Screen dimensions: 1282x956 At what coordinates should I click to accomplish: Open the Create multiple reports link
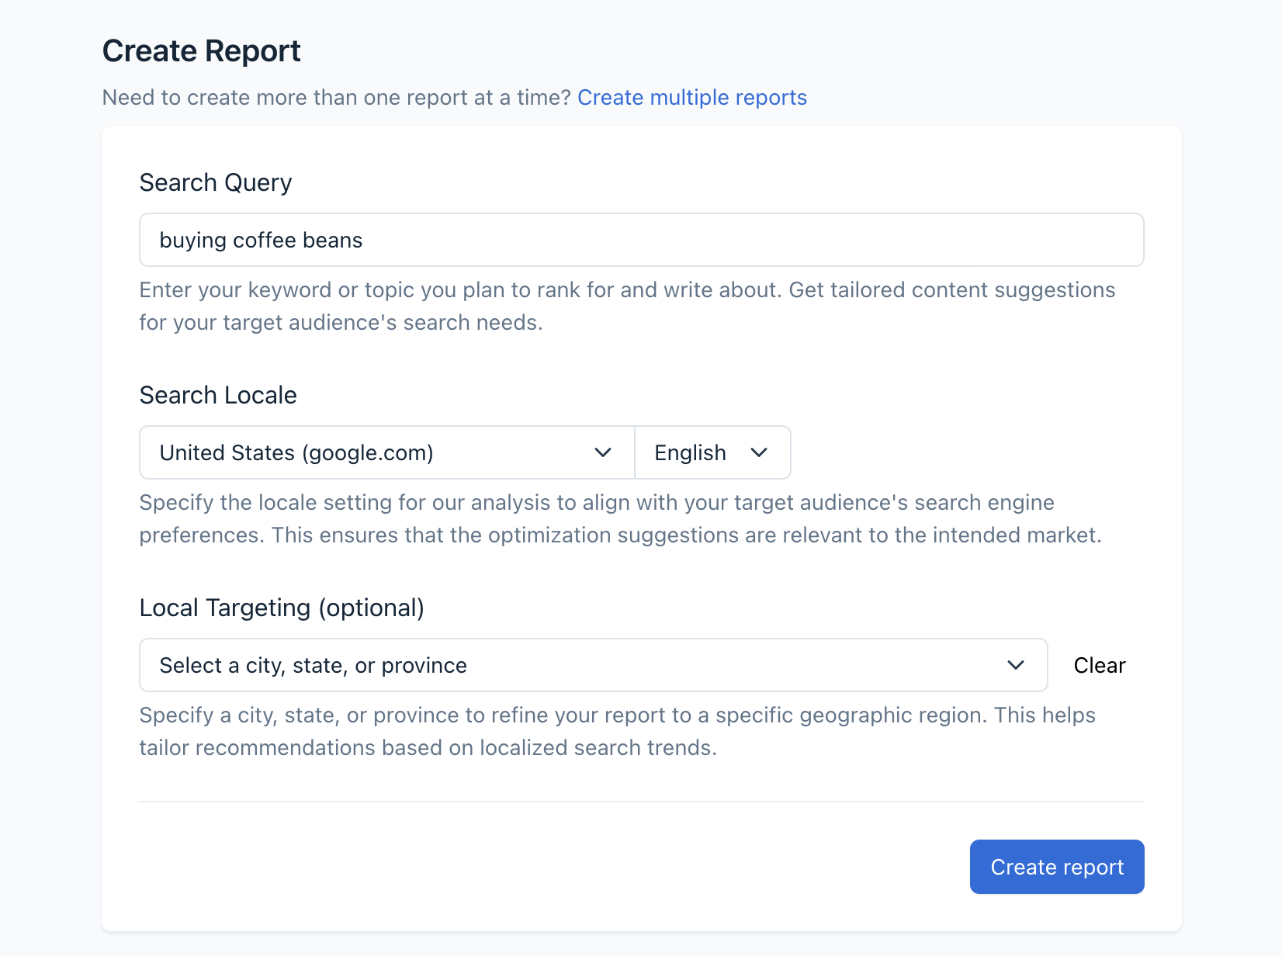click(x=691, y=98)
